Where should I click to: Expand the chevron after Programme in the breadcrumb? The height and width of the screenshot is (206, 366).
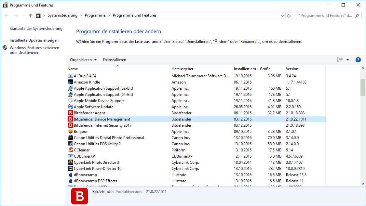pos(109,15)
